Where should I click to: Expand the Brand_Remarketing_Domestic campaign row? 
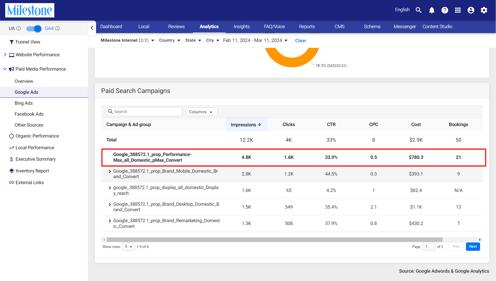click(110, 221)
